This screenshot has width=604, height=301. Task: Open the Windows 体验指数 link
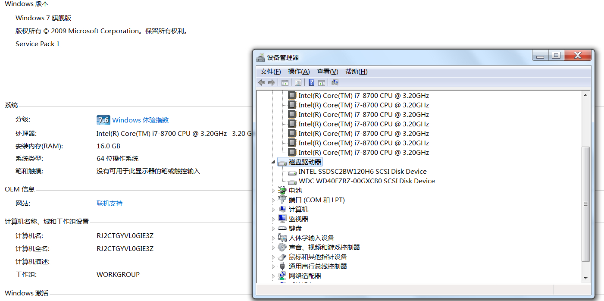click(x=141, y=120)
